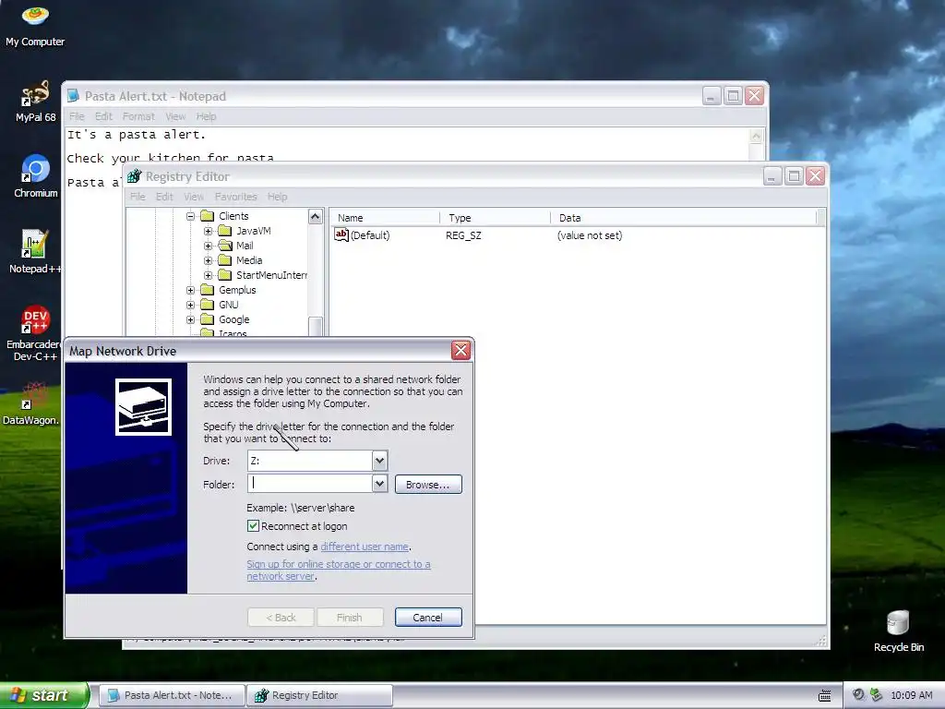
Task: Toggle Reconnect at logon checkbox
Action: pos(253,525)
